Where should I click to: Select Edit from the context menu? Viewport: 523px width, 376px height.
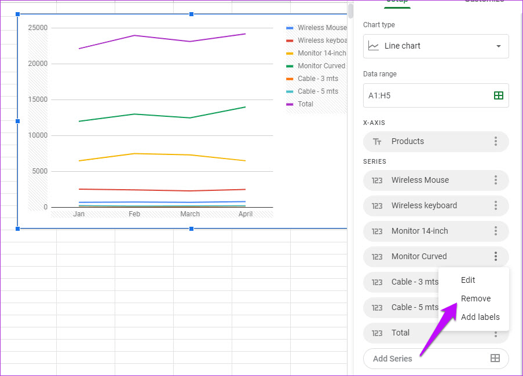pos(468,280)
